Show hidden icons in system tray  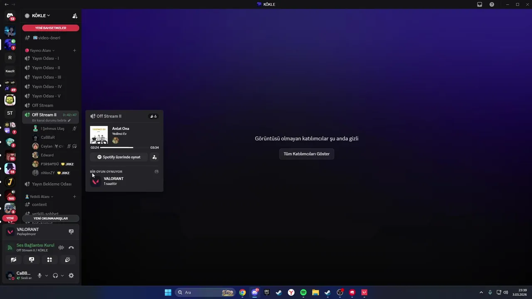point(481,292)
